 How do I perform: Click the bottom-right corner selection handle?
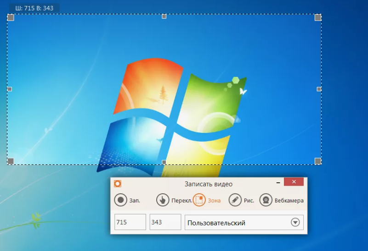[318, 161]
